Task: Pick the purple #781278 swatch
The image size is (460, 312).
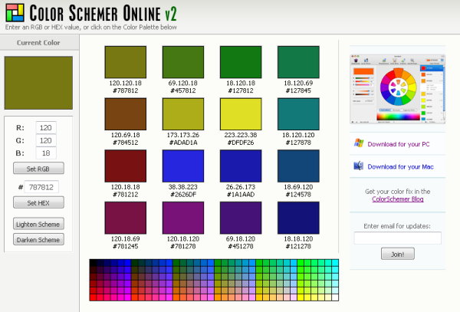Action: coord(183,218)
